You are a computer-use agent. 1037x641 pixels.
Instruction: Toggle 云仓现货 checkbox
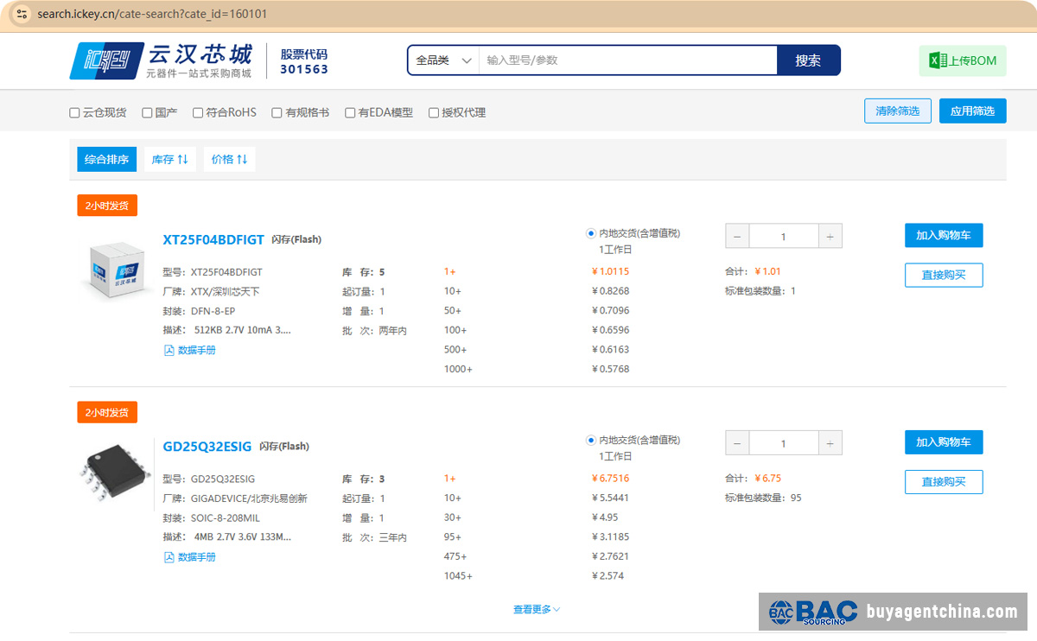[x=74, y=112]
